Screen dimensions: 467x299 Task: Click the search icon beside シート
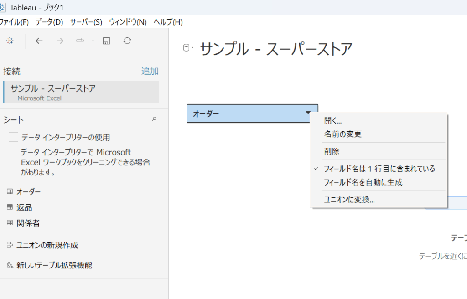point(154,119)
